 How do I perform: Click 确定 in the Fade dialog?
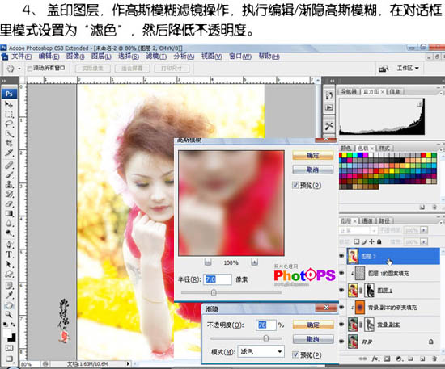point(313,325)
